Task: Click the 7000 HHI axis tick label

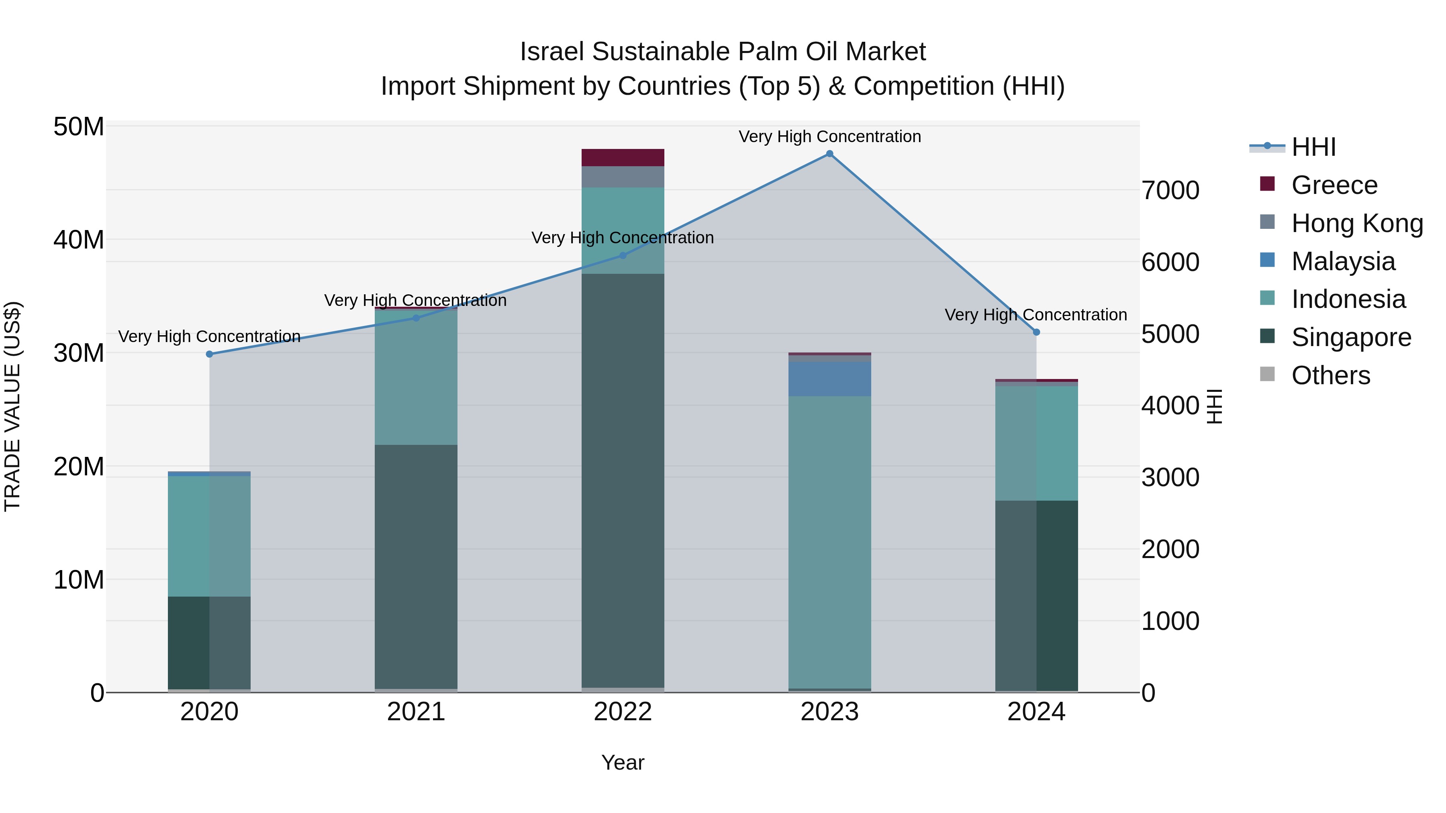Action: 1171,190
